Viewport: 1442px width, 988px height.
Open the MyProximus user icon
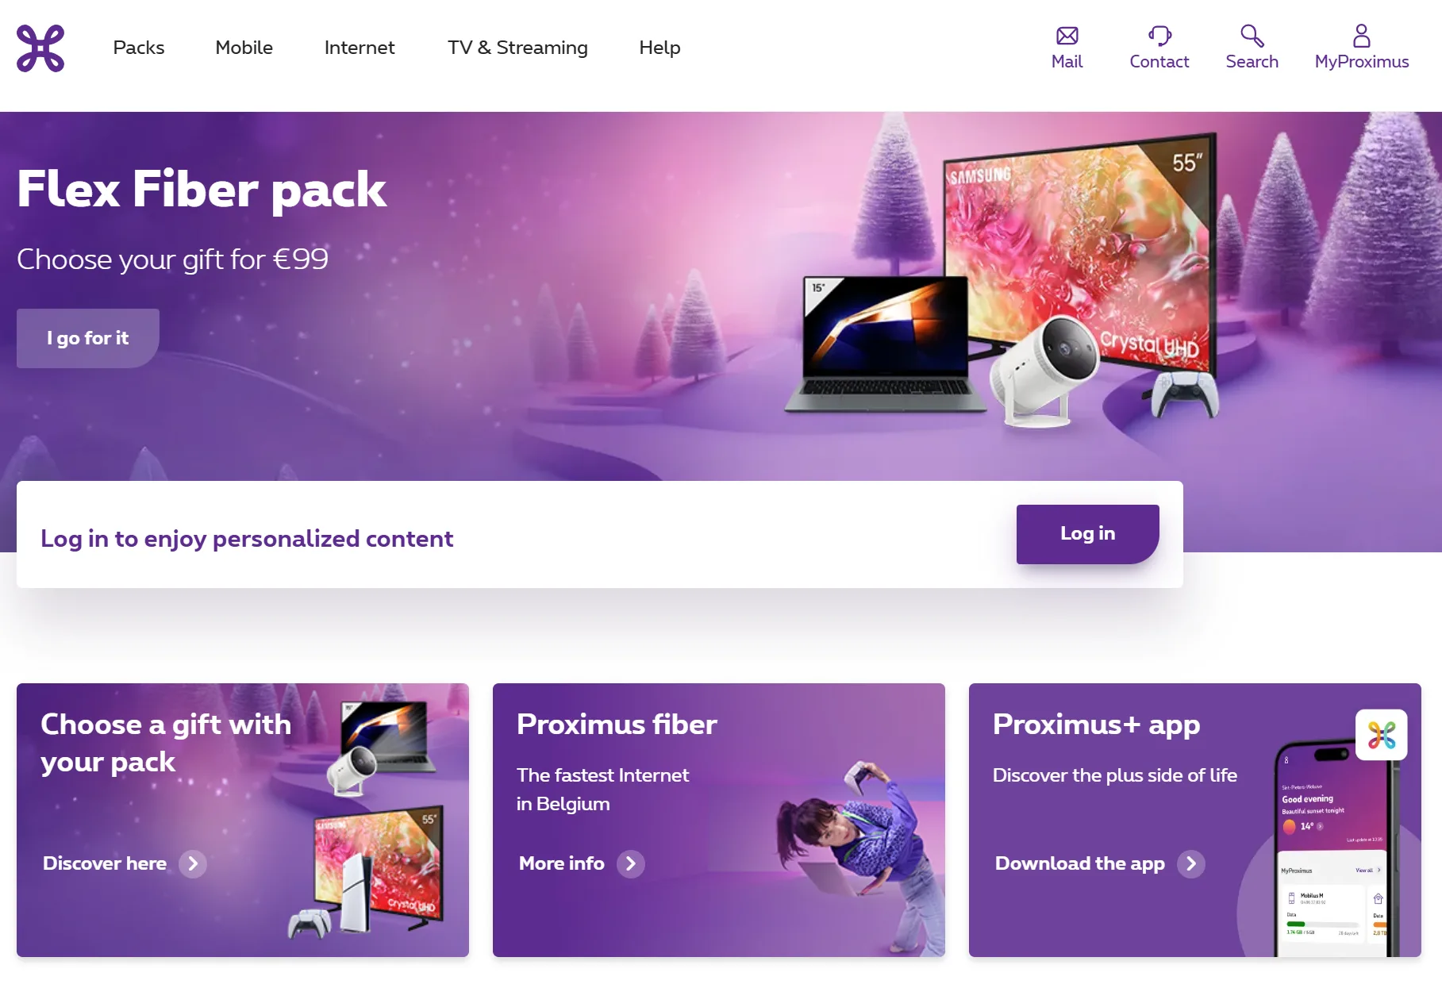1362,36
